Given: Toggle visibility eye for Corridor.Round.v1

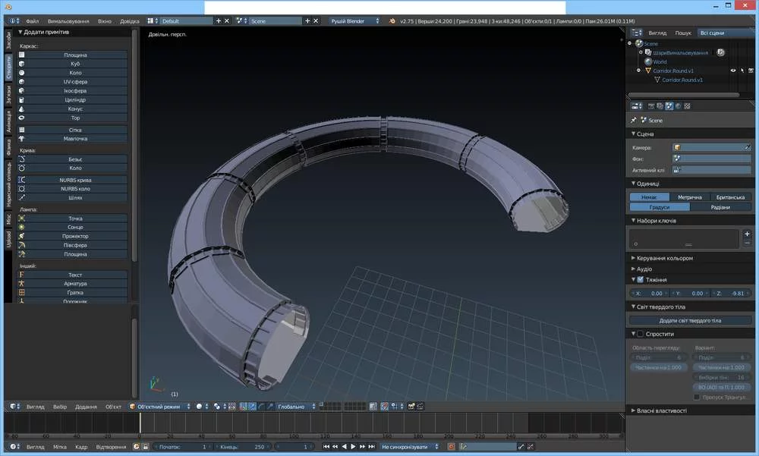Looking at the screenshot, I should click(733, 71).
